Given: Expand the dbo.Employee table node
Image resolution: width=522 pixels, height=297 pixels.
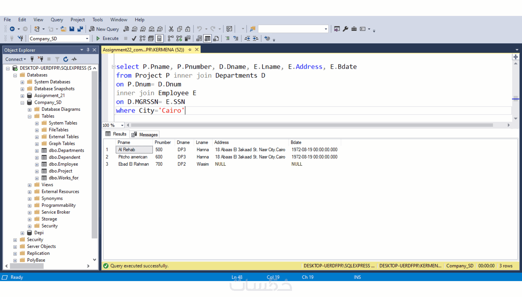Looking at the screenshot, I should coord(37,164).
